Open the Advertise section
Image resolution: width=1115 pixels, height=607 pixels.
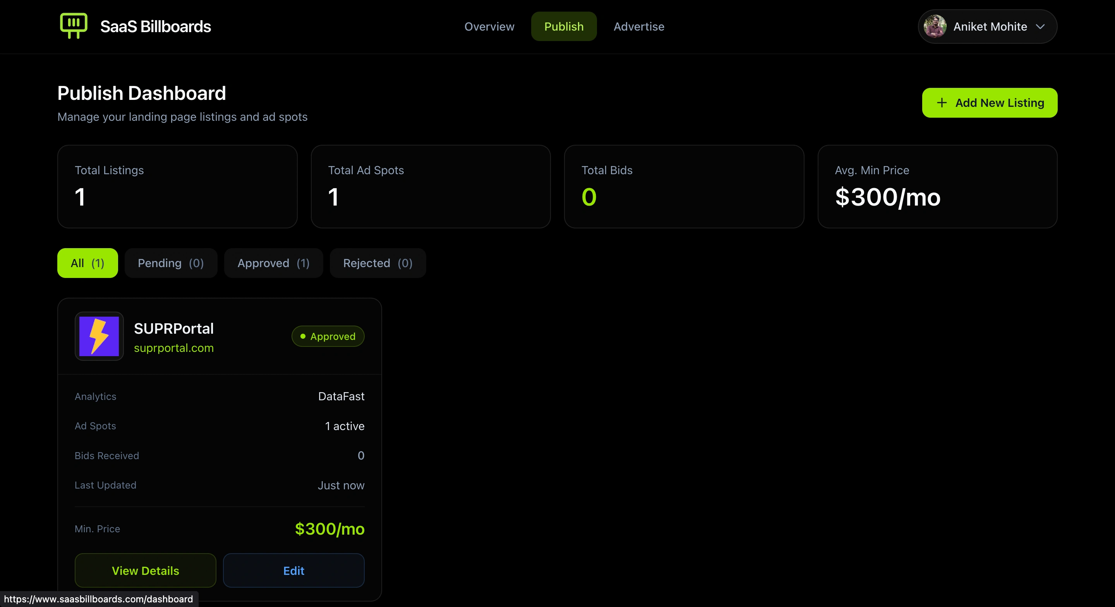coord(639,26)
